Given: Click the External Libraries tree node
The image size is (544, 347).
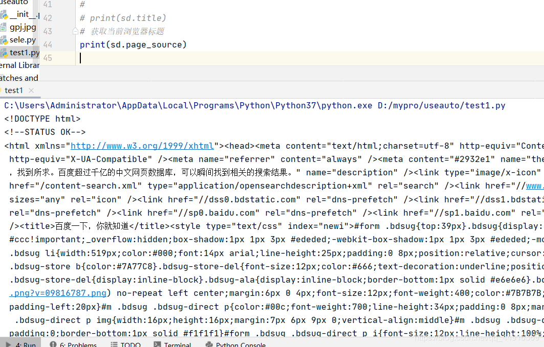Looking at the screenshot, I should pyautogui.click(x=19, y=65).
